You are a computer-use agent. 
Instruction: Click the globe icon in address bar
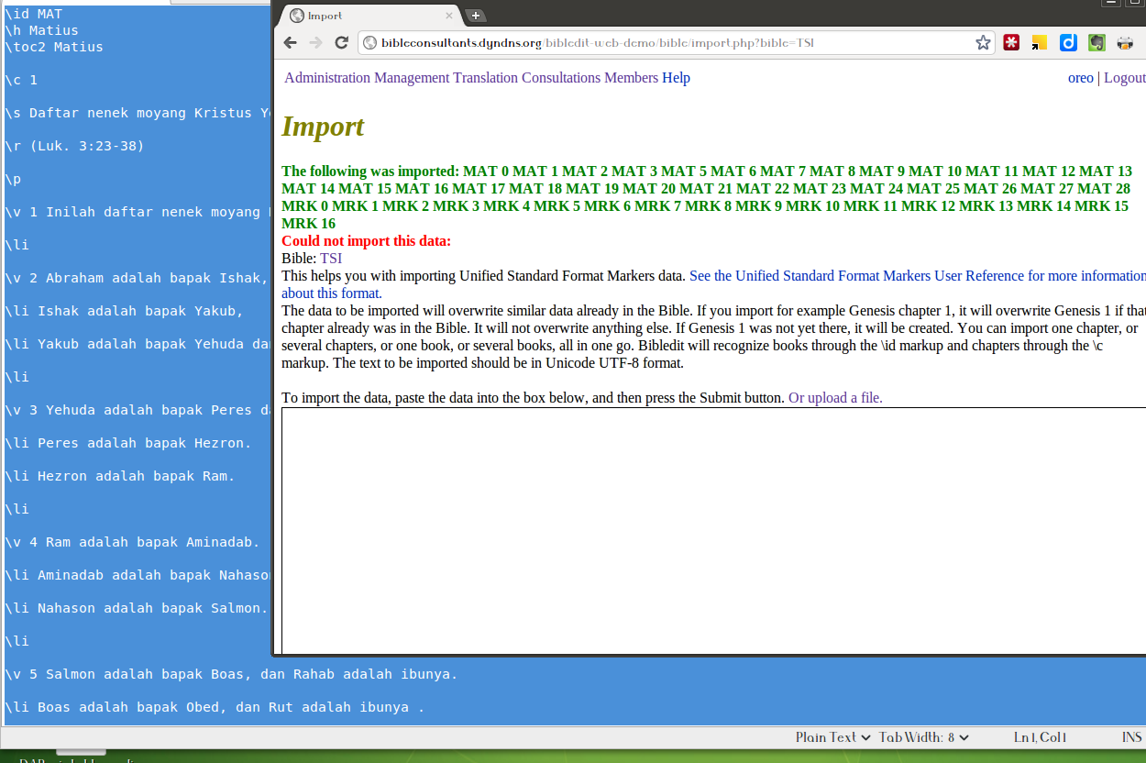[369, 43]
